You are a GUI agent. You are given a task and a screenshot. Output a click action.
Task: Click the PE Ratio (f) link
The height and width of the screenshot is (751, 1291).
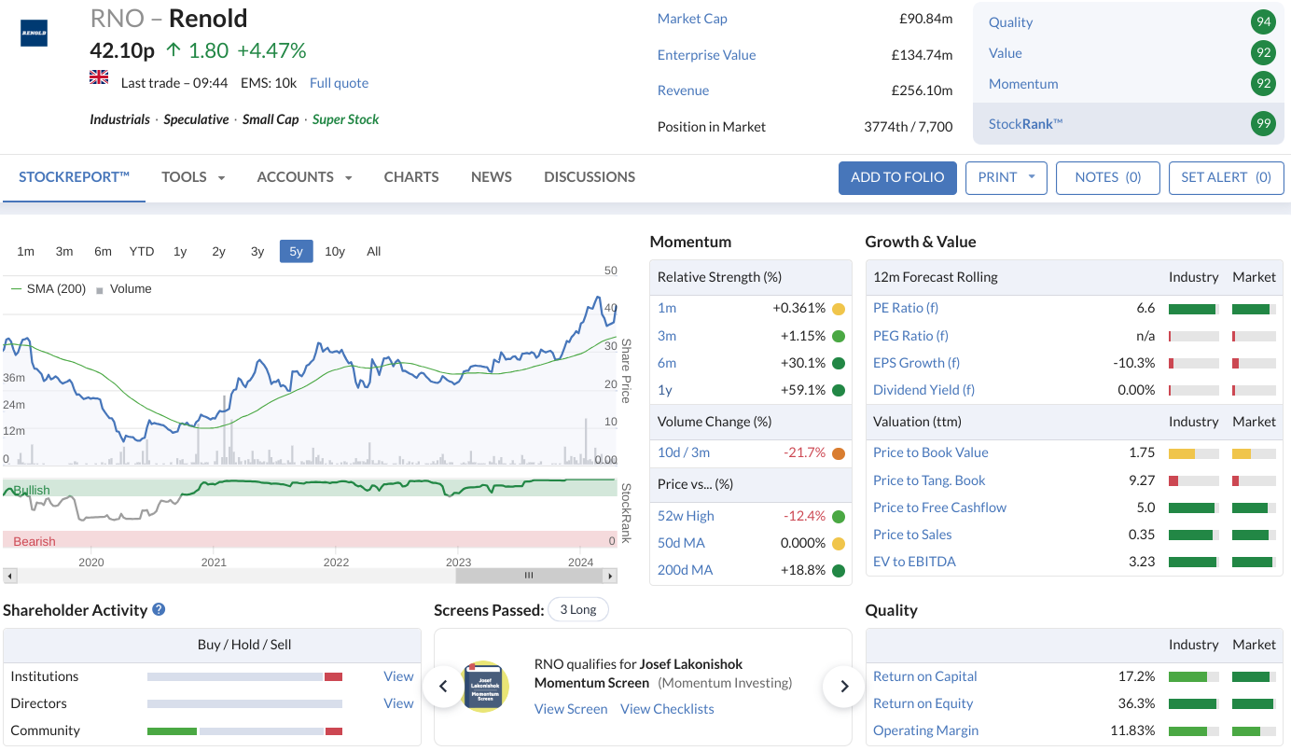[906, 308]
